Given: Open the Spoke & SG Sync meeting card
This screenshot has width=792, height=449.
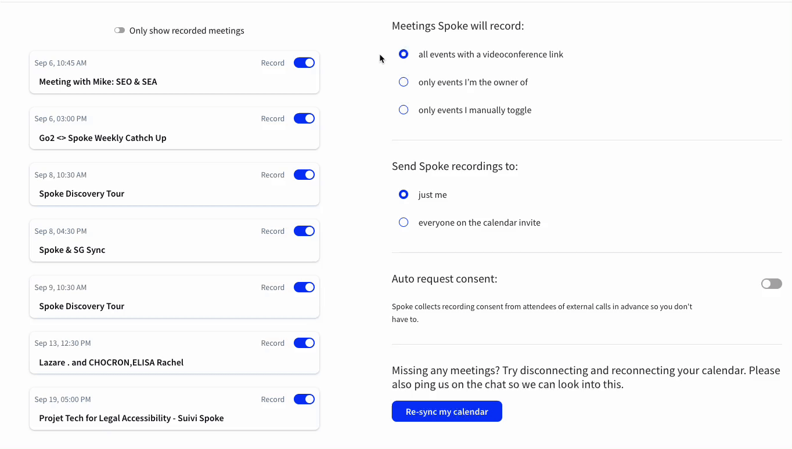Looking at the screenshot, I should 72,250.
